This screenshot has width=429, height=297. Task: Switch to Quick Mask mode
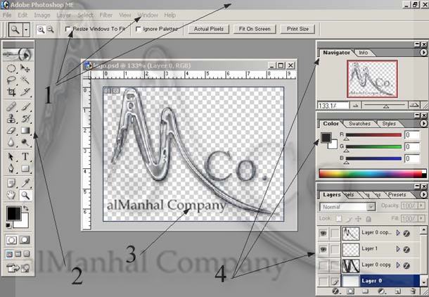click(25, 240)
